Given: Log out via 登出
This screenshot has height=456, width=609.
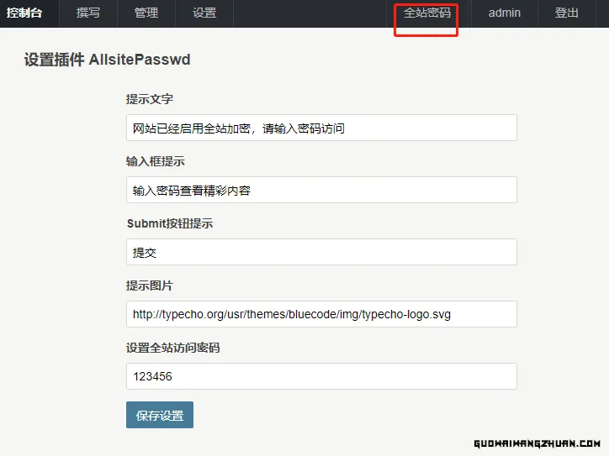Looking at the screenshot, I should tap(566, 13).
